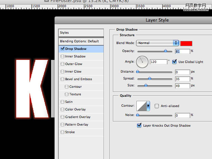Click the Angle dial control
Viewport: 212px width, 159px height.
pos(142,62)
